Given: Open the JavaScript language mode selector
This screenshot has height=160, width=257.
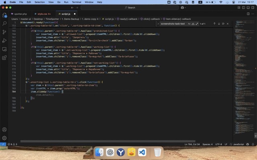Looking at the screenshot, I should click(239, 144).
